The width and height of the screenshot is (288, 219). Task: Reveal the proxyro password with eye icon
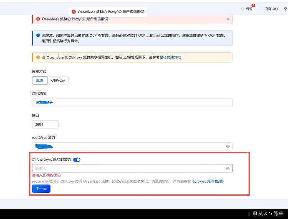click(x=228, y=168)
